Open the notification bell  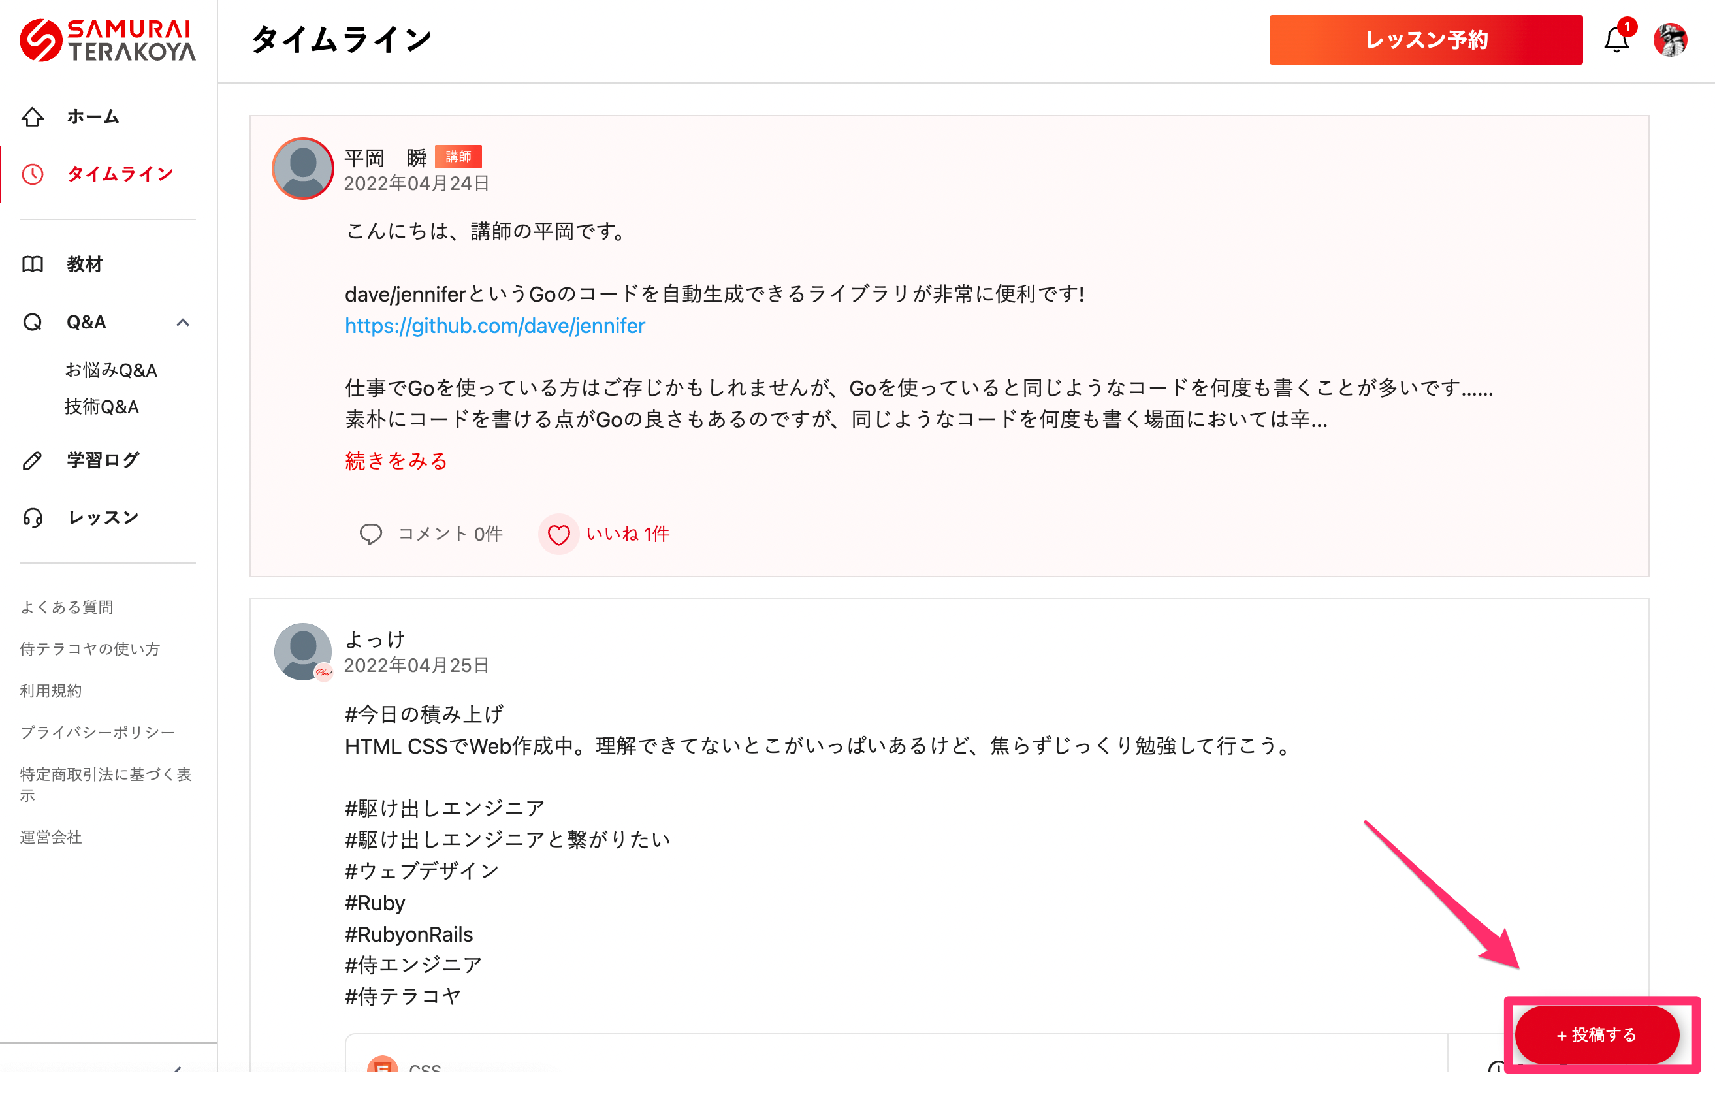[1616, 39]
